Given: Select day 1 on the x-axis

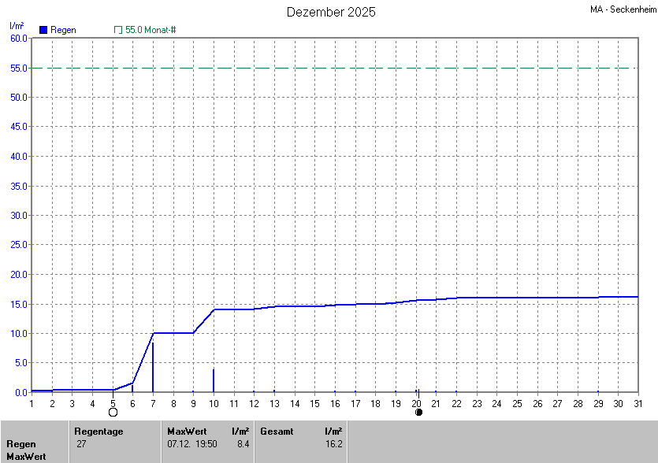Looking at the screenshot, I should pyautogui.click(x=32, y=403).
